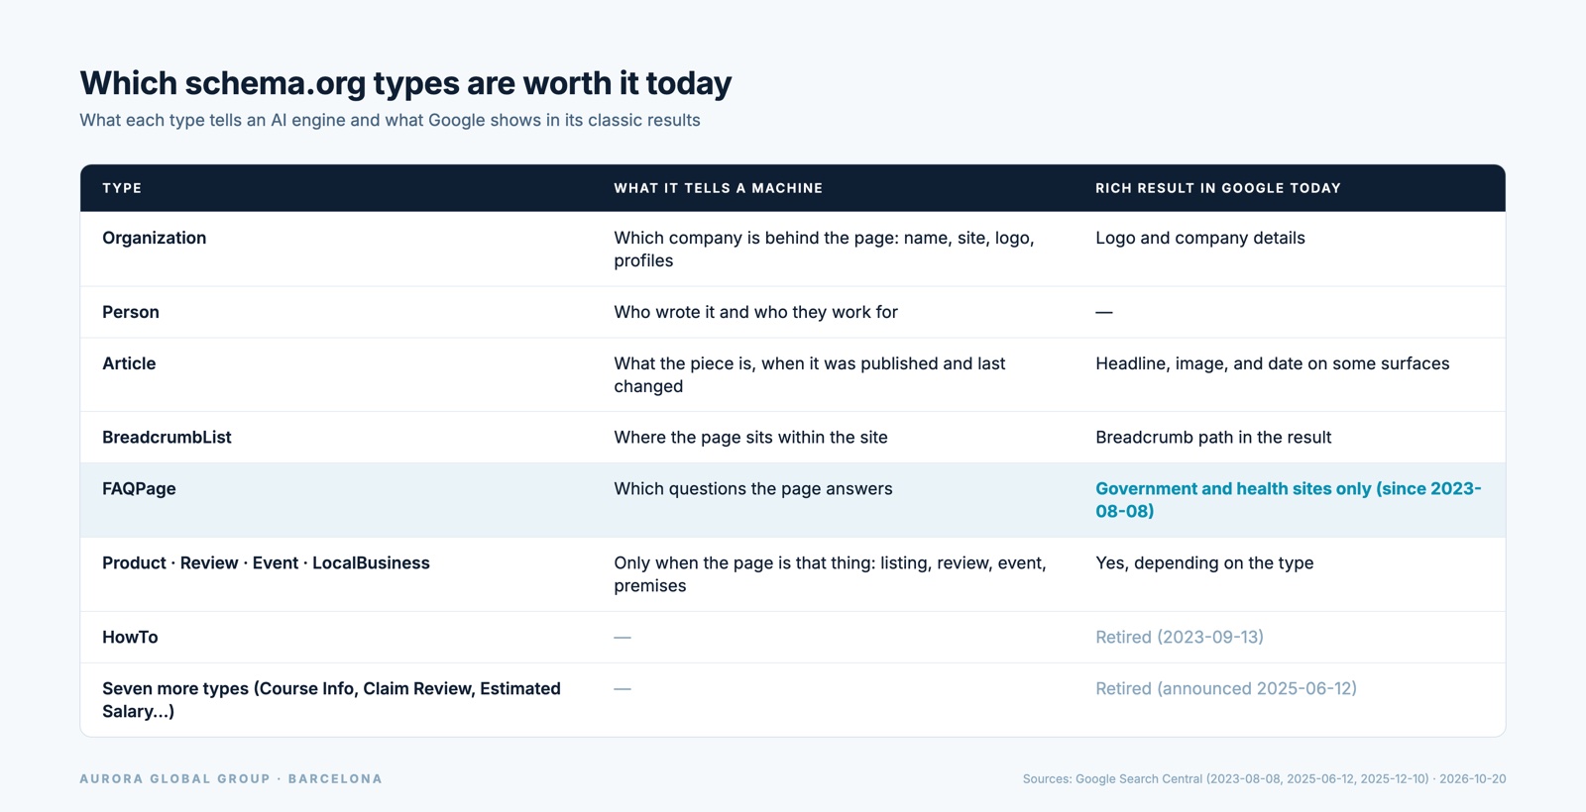Image resolution: width=1586 pixels, height=812 pixels.
Task: Click the 'Sources: Google Search Central' footer note
Action: [1264, 779]
